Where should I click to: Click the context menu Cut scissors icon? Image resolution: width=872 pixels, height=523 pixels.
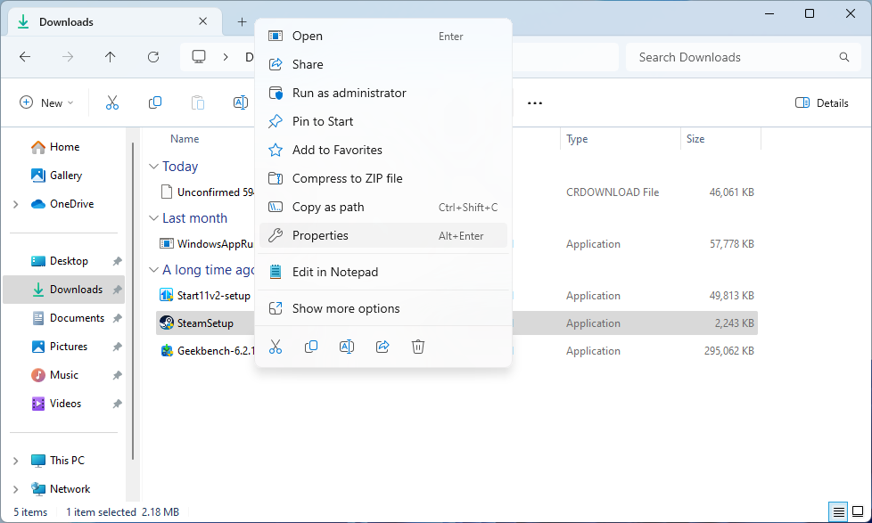[x=276, y=347]
